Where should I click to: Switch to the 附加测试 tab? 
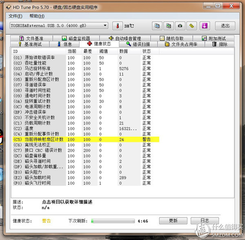click(214, 38)
